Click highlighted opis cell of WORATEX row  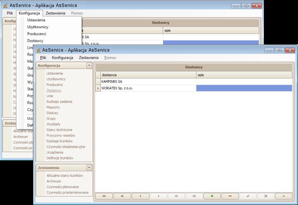[x=244, y=88]
